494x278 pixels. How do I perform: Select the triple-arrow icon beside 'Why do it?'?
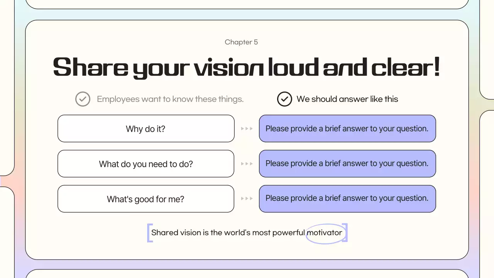pos(247,129)
